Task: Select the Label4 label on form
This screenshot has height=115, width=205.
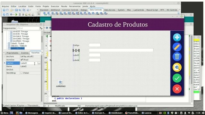Action: point(76,60)
